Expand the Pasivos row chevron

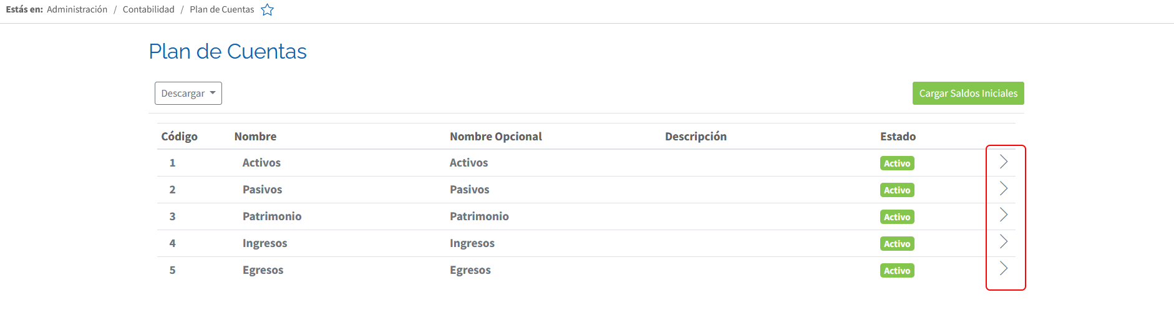coord(1004,188)
